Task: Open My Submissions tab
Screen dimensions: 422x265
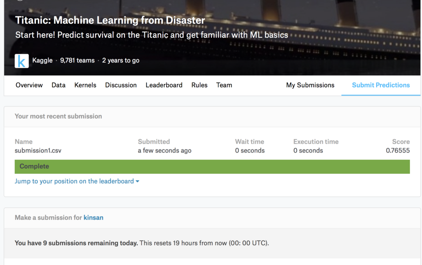Action: pos(310,85)
